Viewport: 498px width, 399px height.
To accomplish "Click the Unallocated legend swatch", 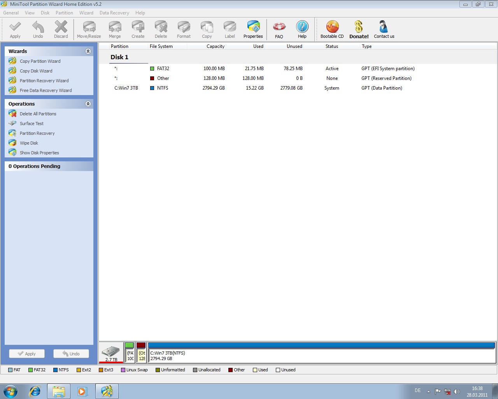I will pos(195,370).
